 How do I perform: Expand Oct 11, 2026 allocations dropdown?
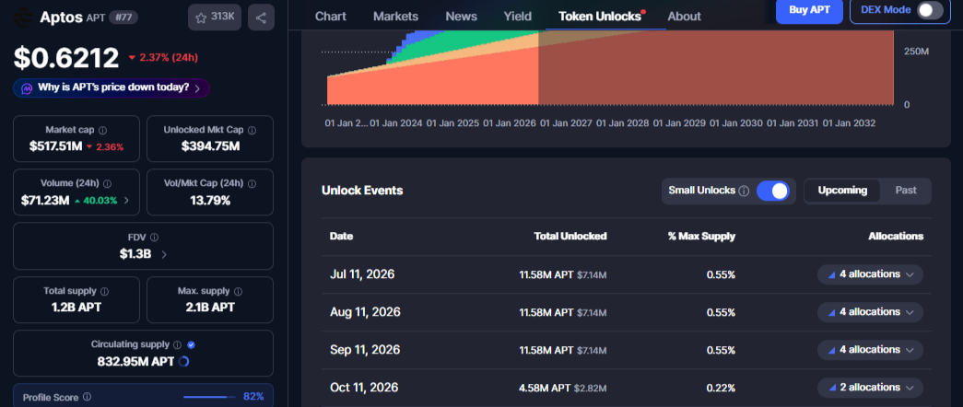click(870, 388)
